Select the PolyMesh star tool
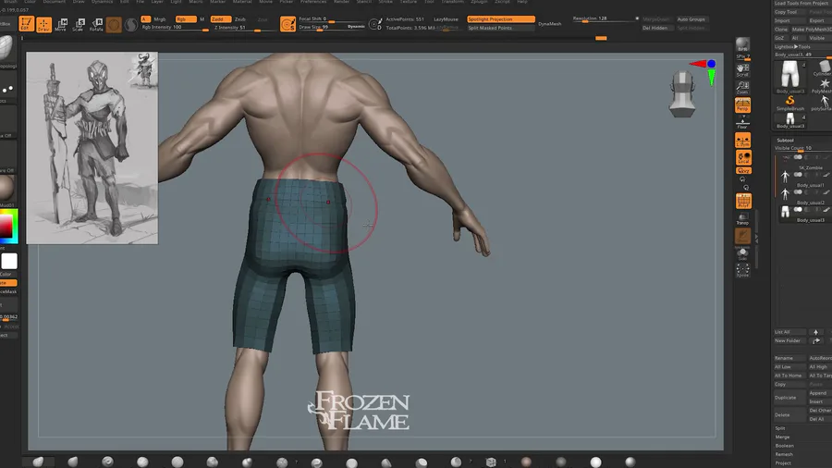832x468 pixels. pos(823,85)
